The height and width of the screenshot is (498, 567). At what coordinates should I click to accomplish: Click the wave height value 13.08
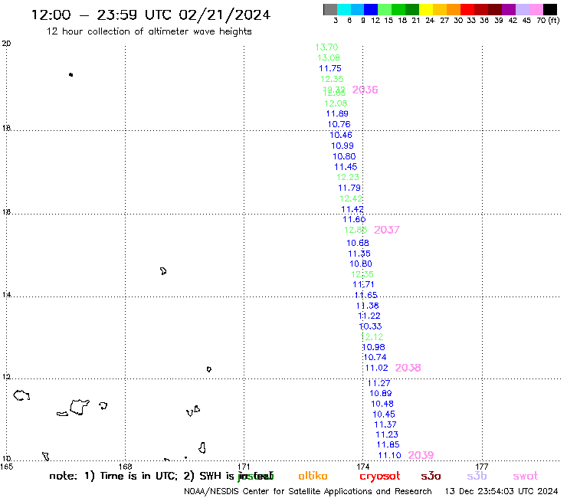tap(329, 58)
